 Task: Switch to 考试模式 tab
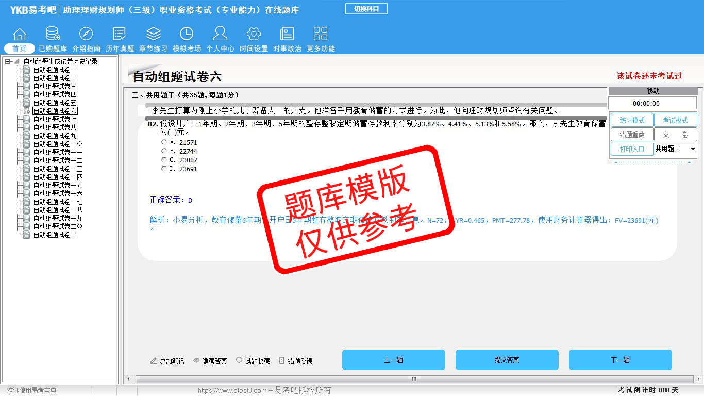click(x=675, y=120)
